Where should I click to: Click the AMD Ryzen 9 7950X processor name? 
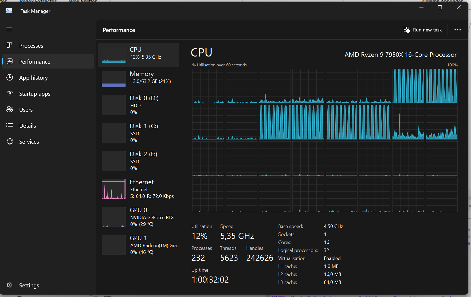pos(401,55)
